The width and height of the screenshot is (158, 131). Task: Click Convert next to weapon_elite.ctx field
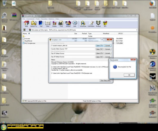click(108, 45)
